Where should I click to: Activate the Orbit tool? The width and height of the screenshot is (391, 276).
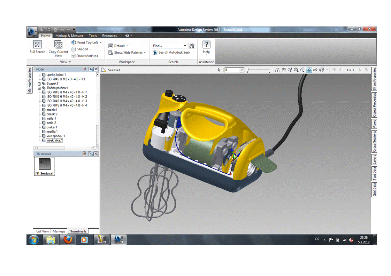pos(309,70)
